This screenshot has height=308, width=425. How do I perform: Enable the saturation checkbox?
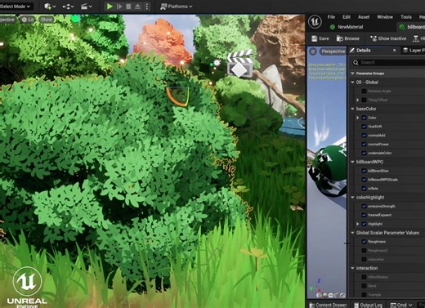tap(364, 259)
